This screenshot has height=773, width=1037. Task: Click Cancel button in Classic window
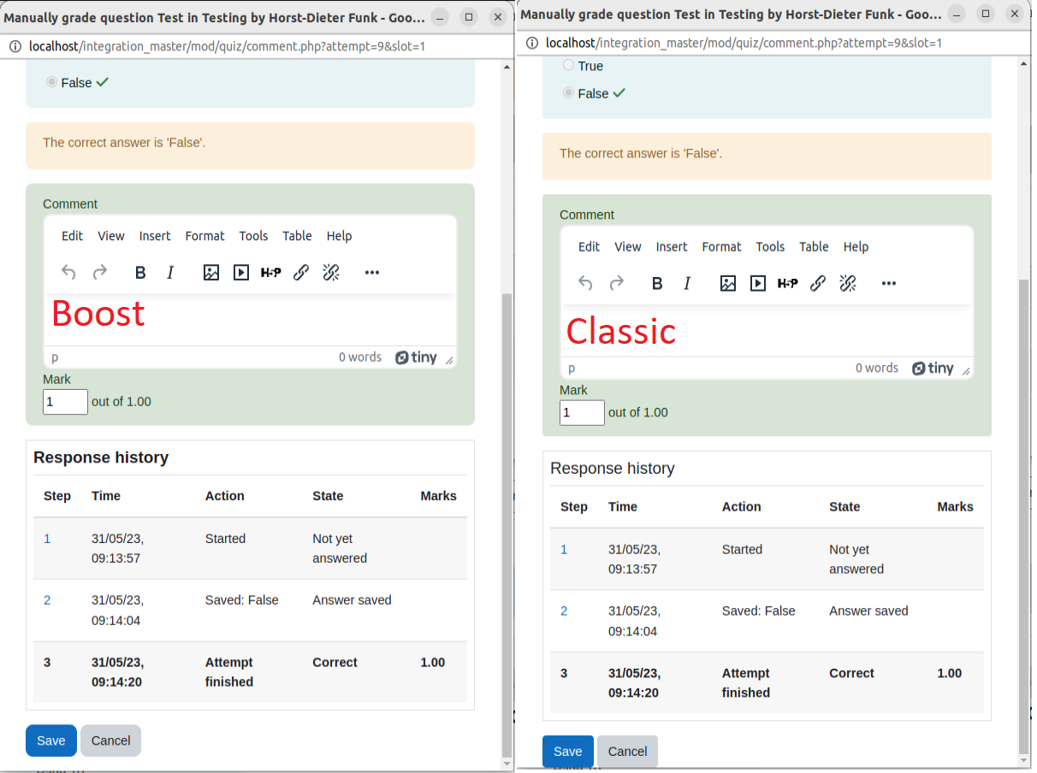(x=628, y=752)
